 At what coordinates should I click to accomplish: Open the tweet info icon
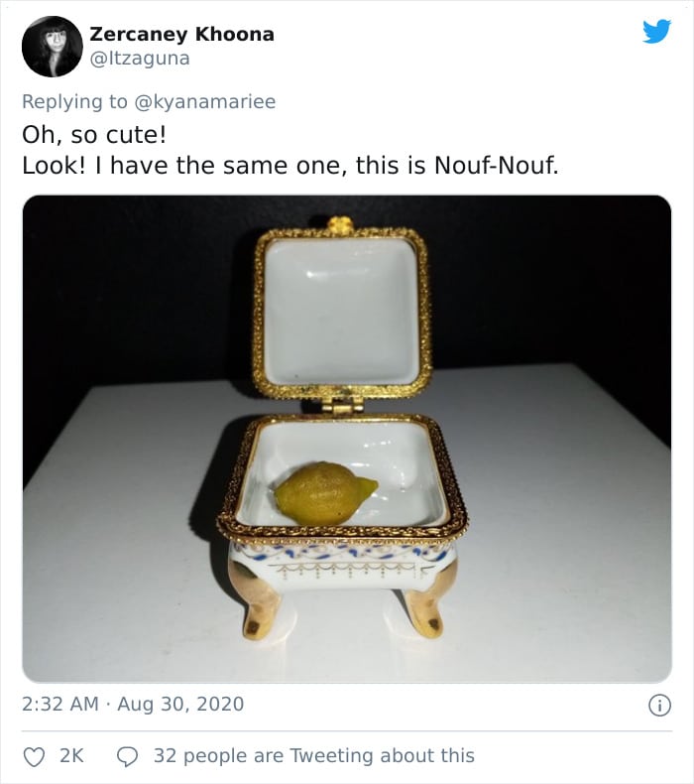pos(659,706)
